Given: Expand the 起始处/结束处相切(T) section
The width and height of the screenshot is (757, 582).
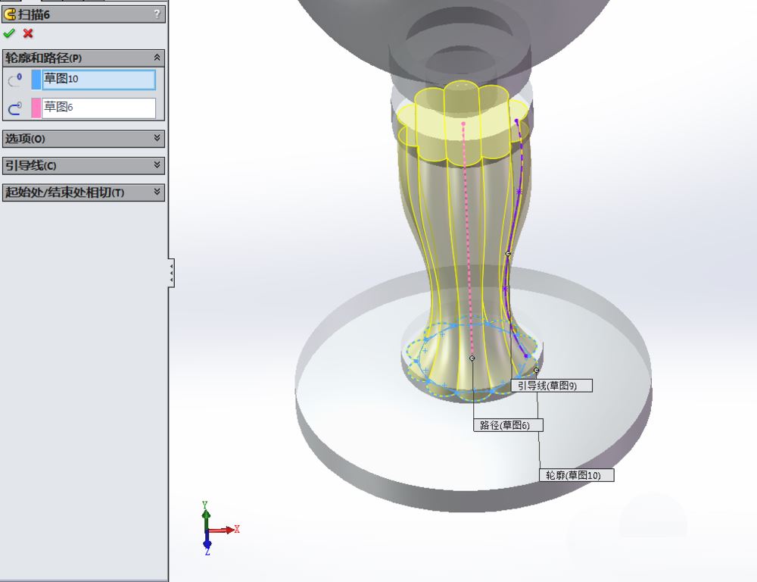Looking at the screenshot, I should click(x=157, y=192).
